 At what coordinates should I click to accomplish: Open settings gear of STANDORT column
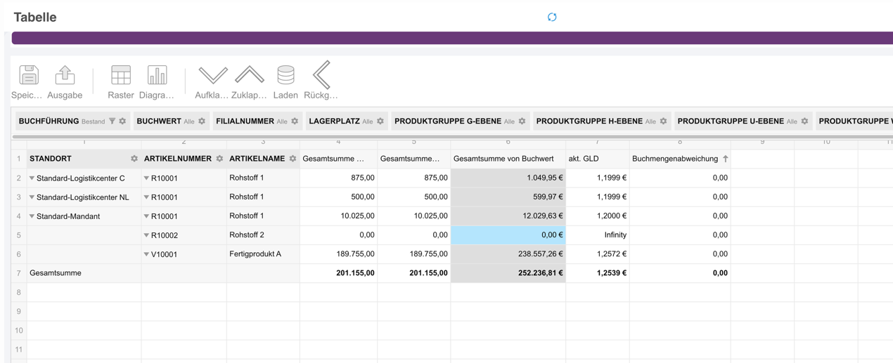(x=134, y=159)
